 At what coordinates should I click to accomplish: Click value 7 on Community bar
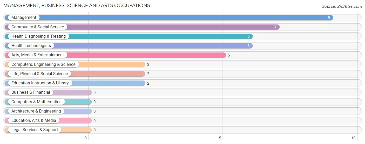point(275,27)
